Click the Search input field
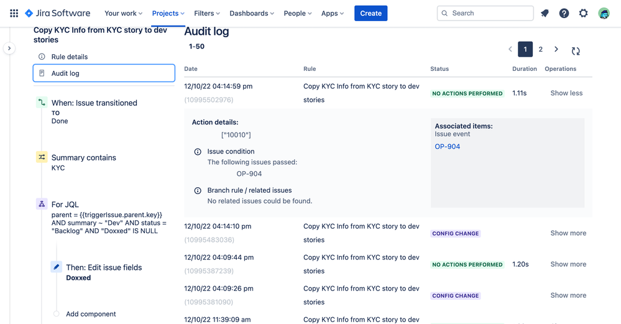 (x=485, y=13)
